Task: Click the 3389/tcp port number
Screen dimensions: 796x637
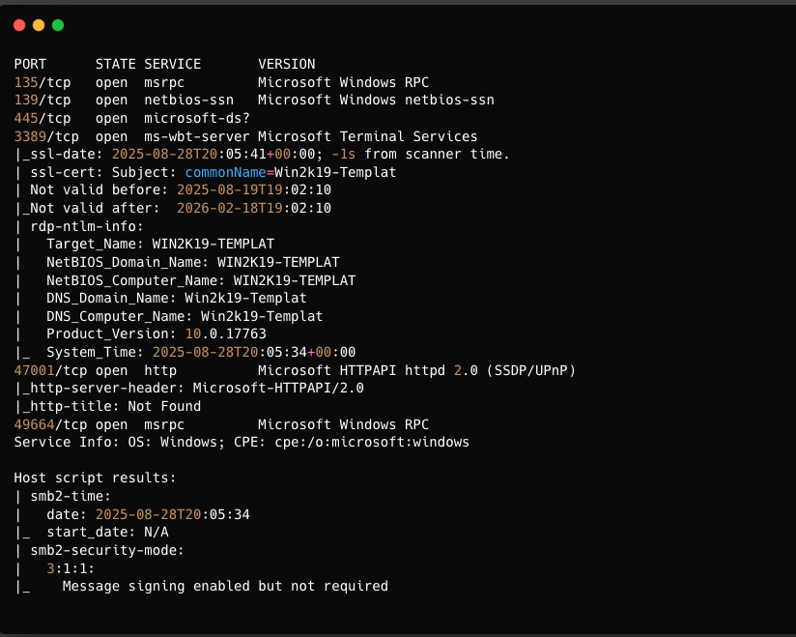Action: click(x=31, y=136)
